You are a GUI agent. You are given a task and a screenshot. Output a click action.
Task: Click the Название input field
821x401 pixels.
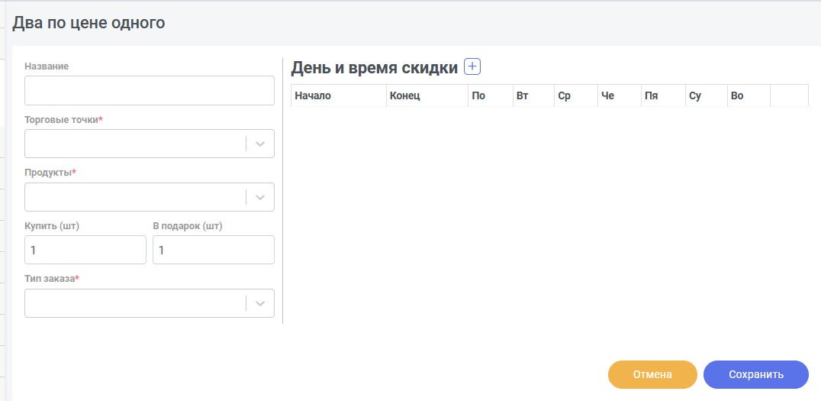coord(150,91)
